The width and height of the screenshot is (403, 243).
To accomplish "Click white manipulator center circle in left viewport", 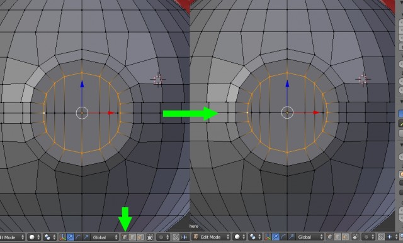I will 82,113.
